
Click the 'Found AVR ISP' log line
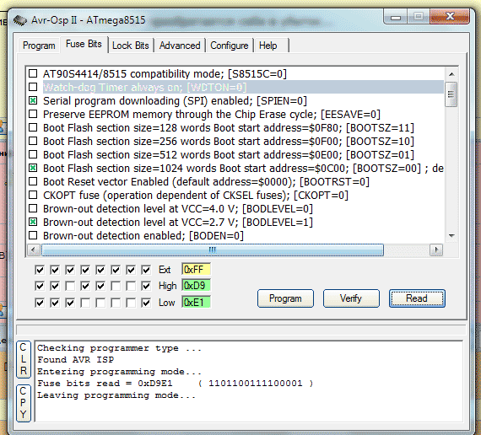tap(75, 360)
